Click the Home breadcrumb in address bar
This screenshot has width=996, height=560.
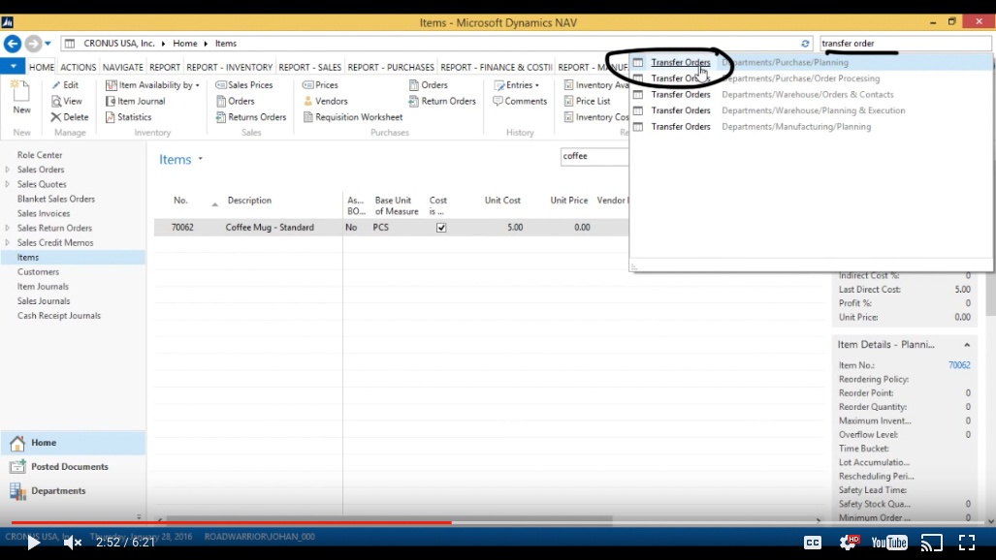185,44
